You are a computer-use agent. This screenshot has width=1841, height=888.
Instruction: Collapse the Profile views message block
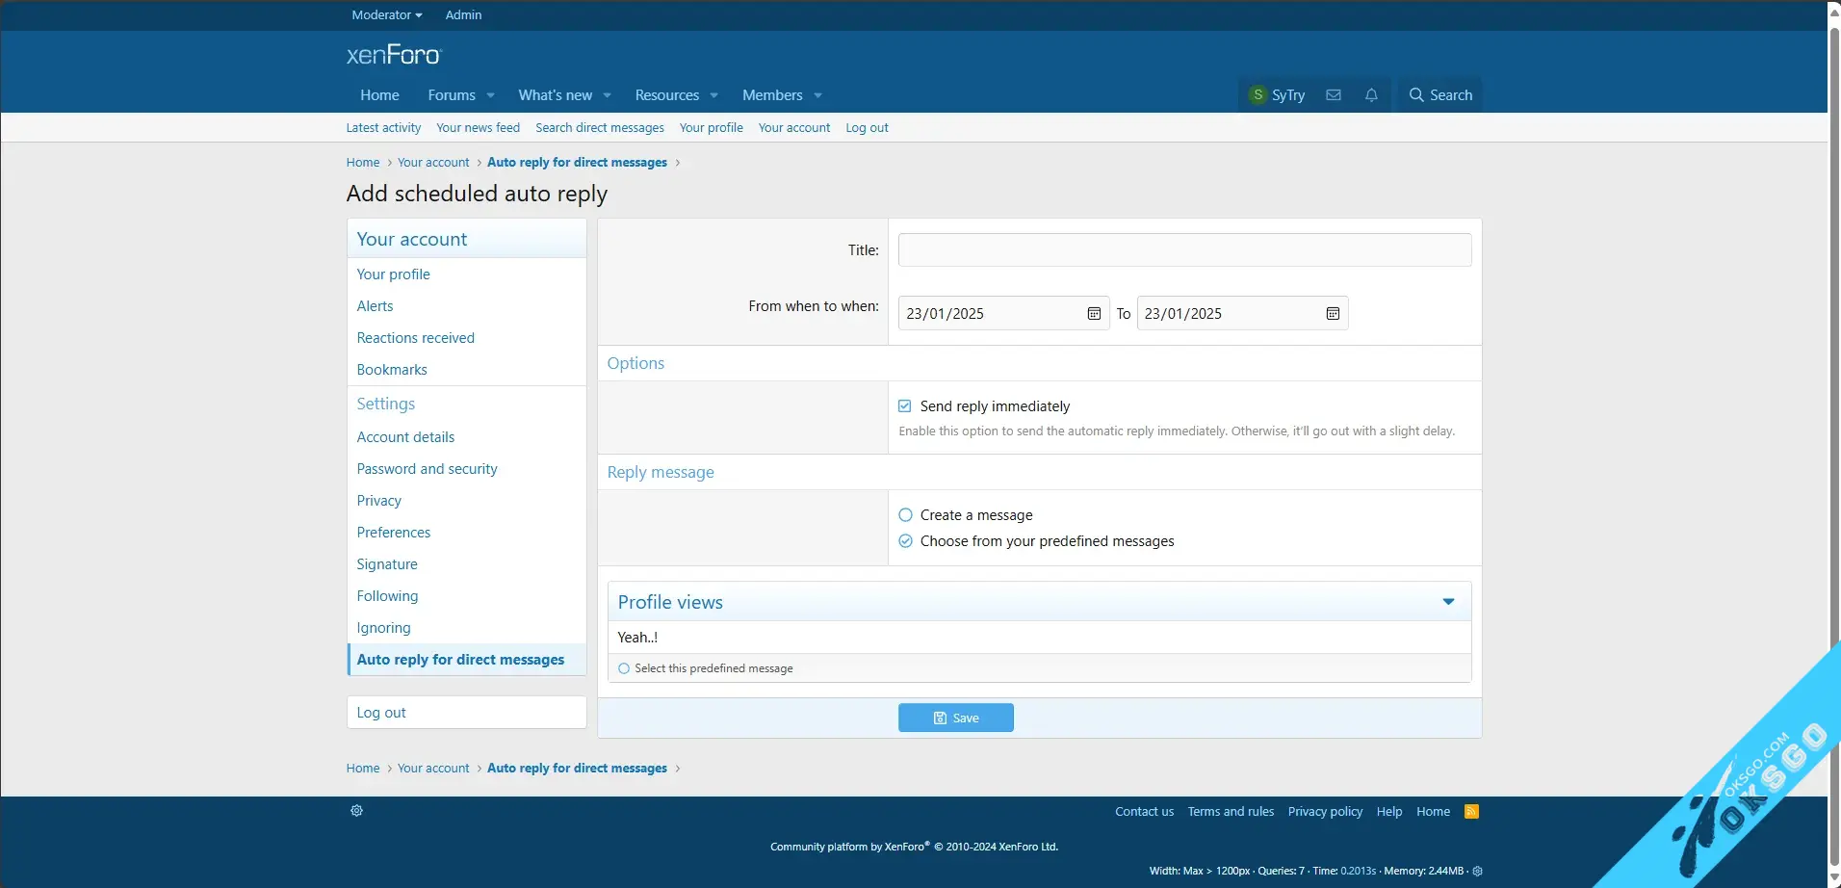click(x=1448, y=602)
